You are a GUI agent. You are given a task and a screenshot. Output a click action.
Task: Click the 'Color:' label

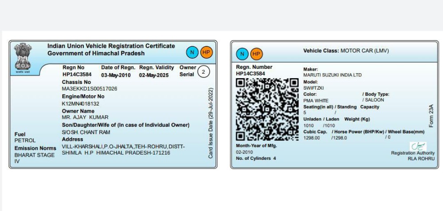tap(310, 94)
